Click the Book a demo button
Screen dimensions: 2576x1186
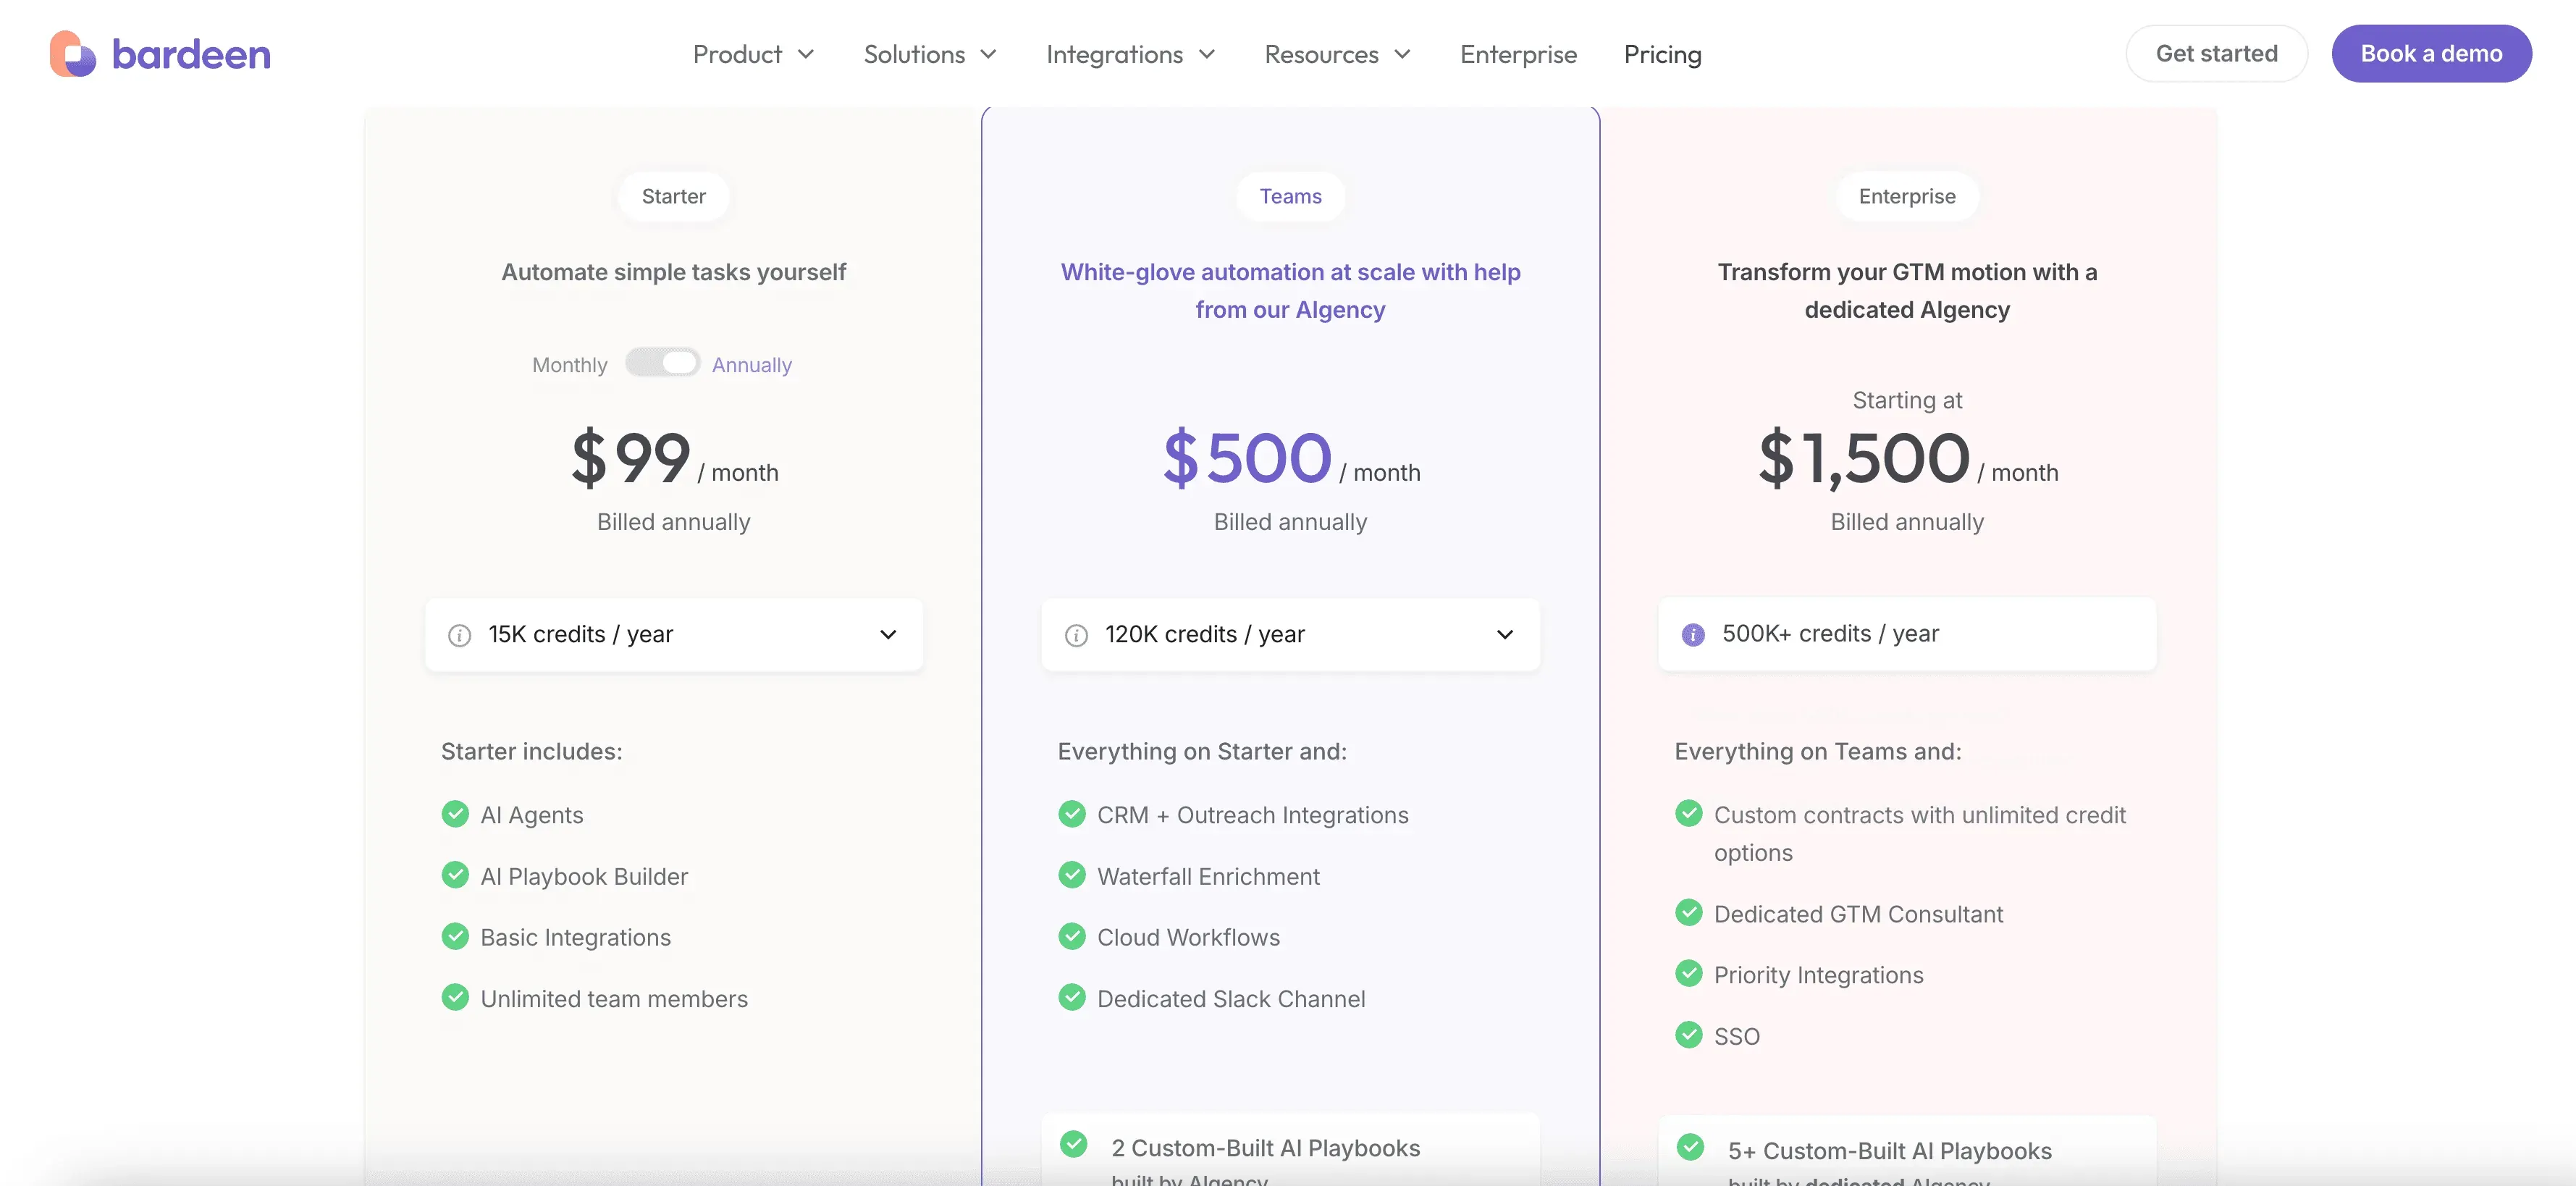pyautogui.click(x=2431, y=54)
